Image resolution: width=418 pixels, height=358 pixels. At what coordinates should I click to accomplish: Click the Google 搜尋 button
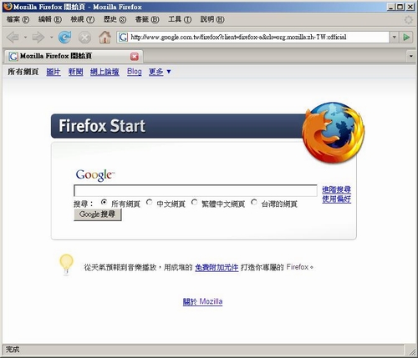click(98, 214)
